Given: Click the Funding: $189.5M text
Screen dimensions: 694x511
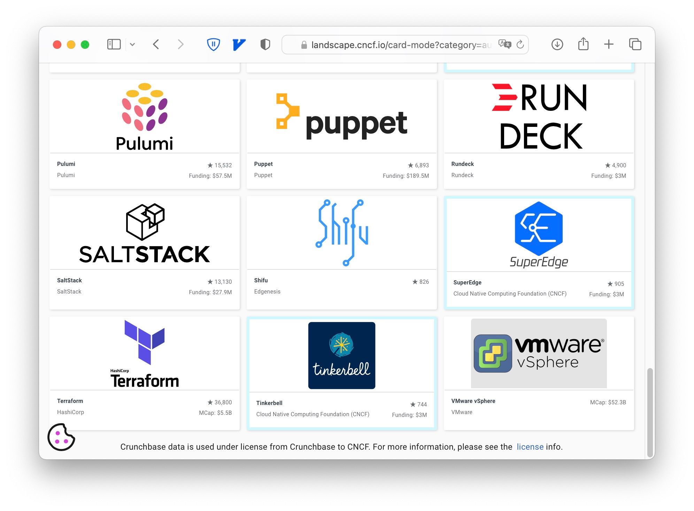Looking at the screenshot, I should 406,176.
